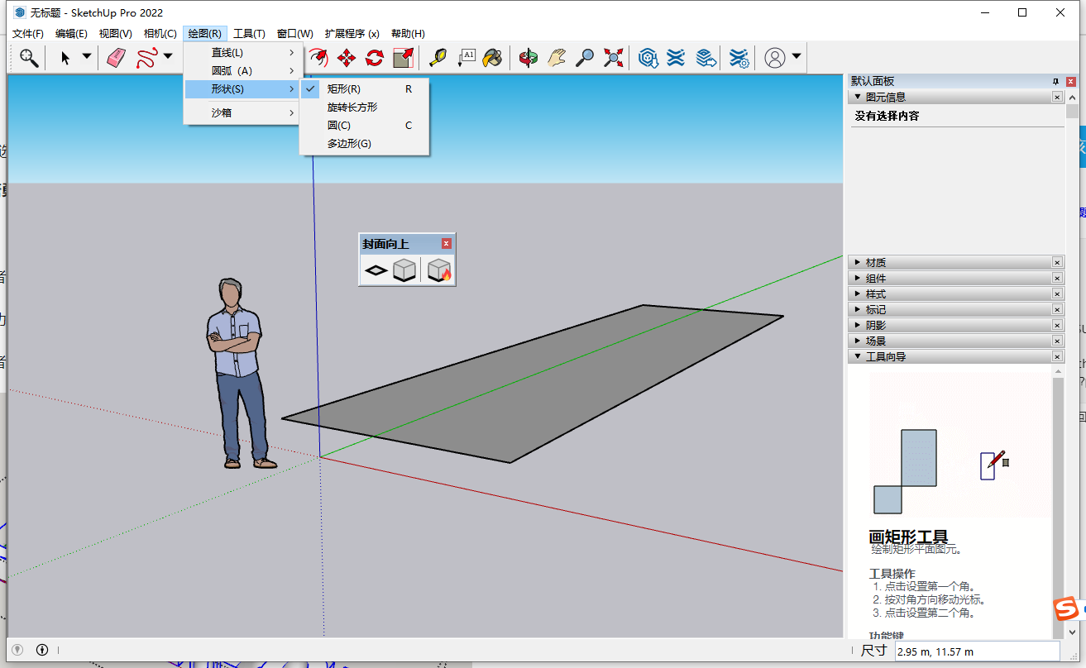The width and height of the screenshot is (1086, 668).
Task: Select the Move tool with red arrows
Action: click(x=347, y=58)
